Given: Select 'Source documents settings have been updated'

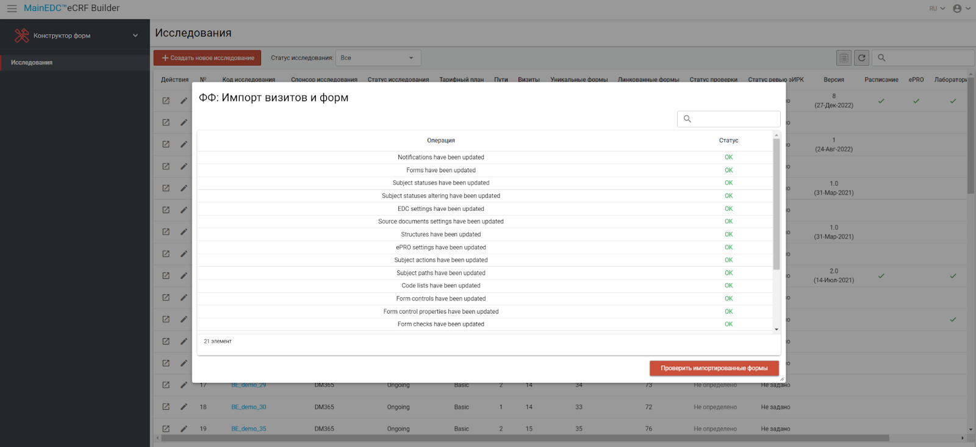Looking at the screenshot, I should [485, 222].
